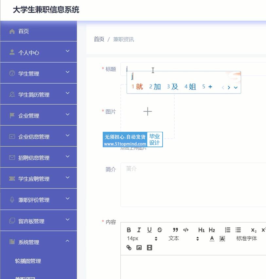Toggle underline formatting in editor
Viewport: 266px width, 279px height.
(x=150, y=230)
